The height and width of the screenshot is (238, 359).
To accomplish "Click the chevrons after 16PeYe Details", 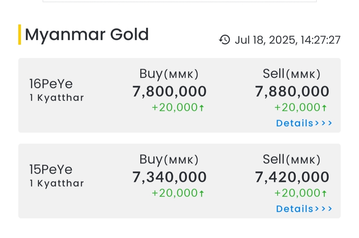I will click(323, 123).
